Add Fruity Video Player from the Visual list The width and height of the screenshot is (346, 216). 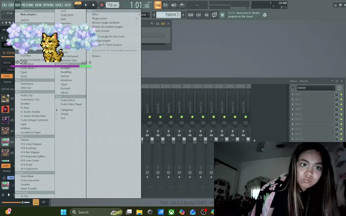[71, 104]
